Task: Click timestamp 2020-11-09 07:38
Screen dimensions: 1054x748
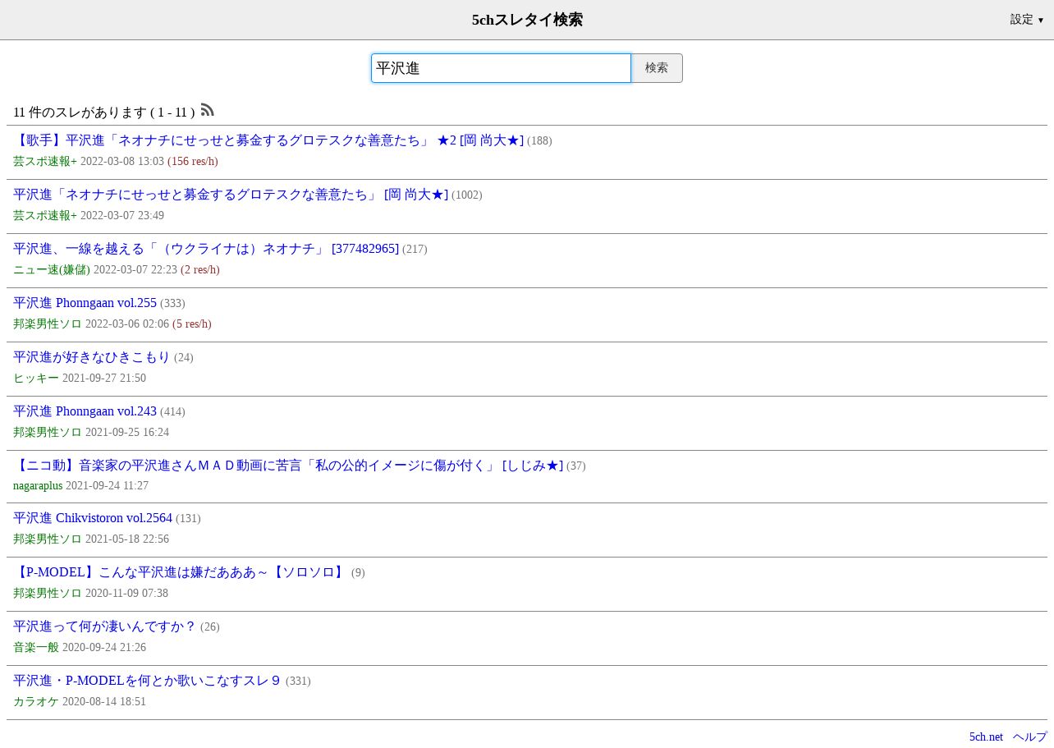Action: coord(127,594)
